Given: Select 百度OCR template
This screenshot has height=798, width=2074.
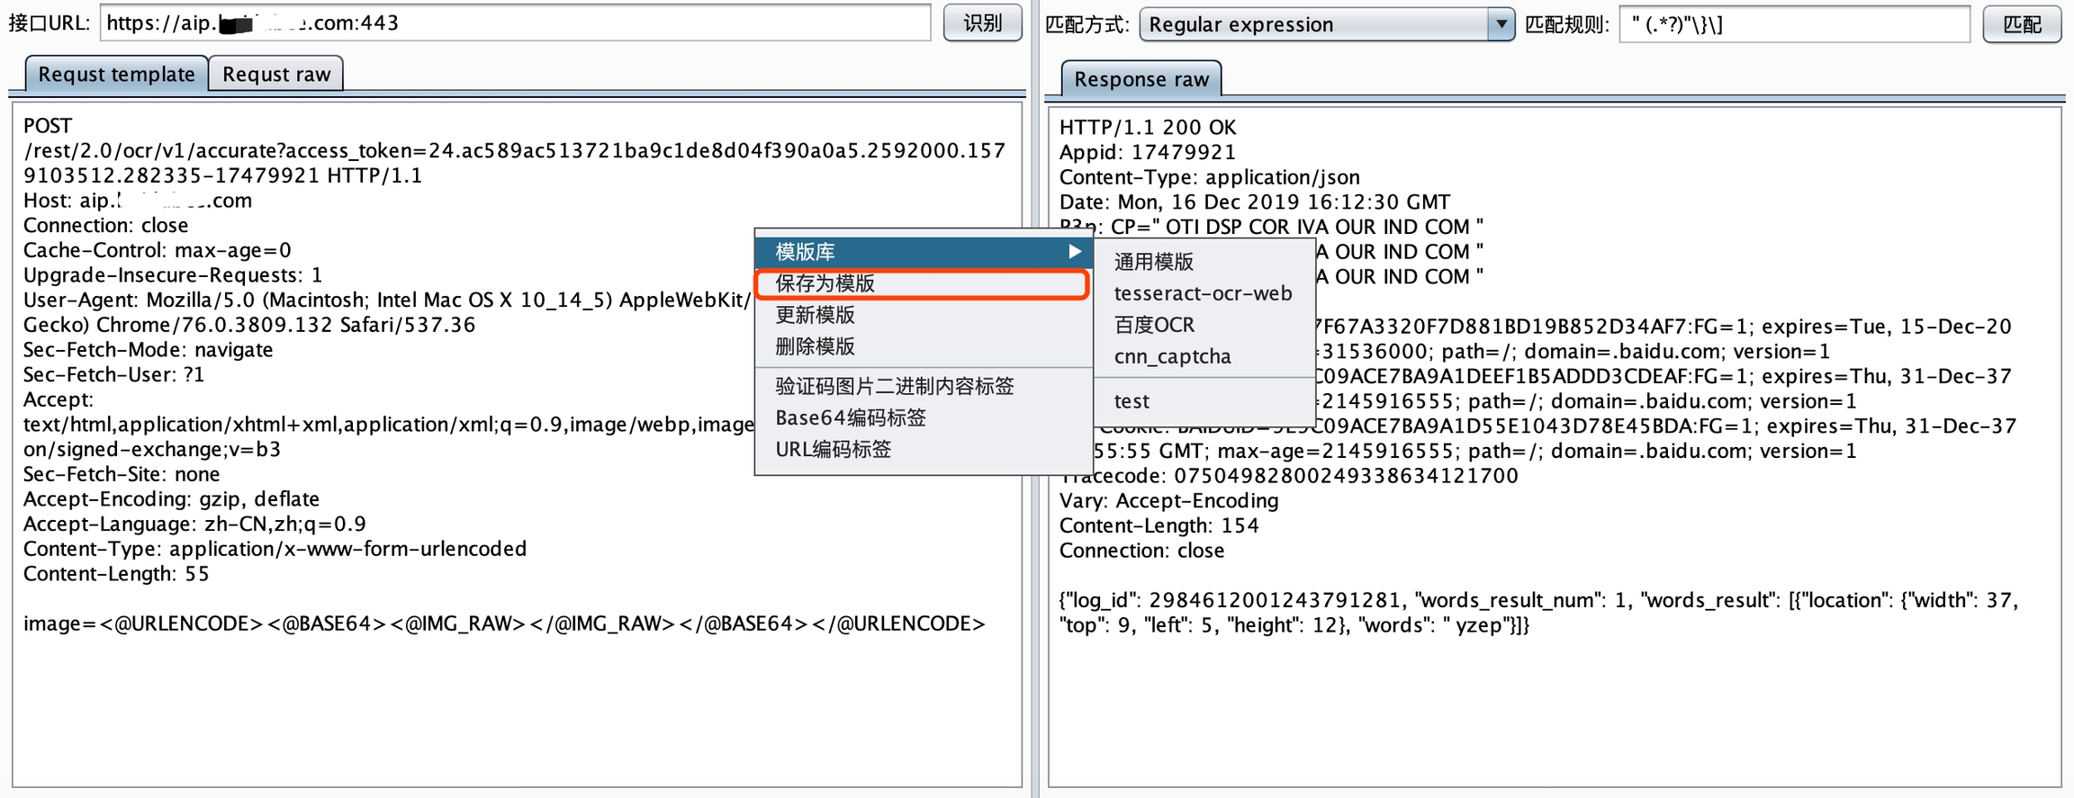Looking at the screenshot, I should pyautogui.click(x=1154, y=325).
